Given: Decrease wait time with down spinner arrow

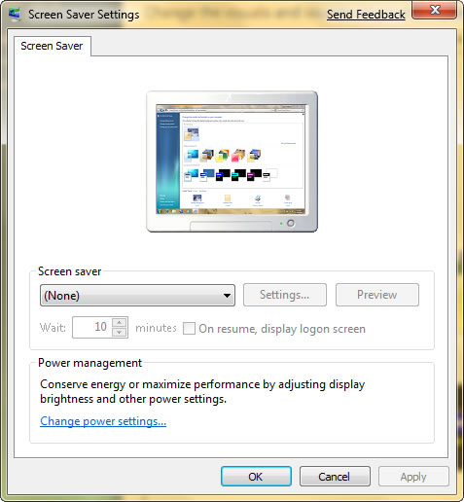Looking at the screenshot, I should 120,332.
